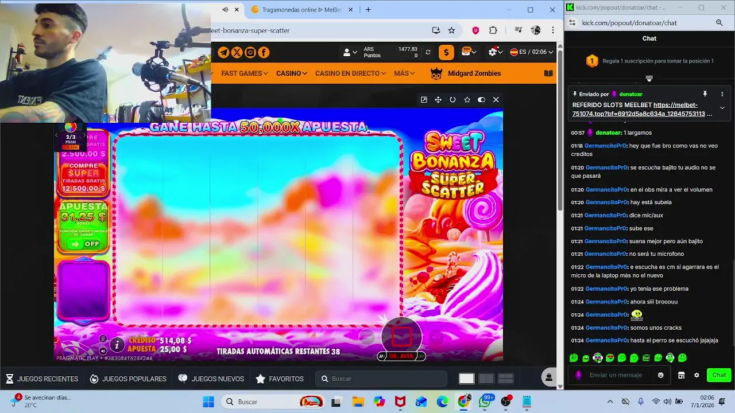
Task: Expand the MÁS menu
Action: pos(405,73)
